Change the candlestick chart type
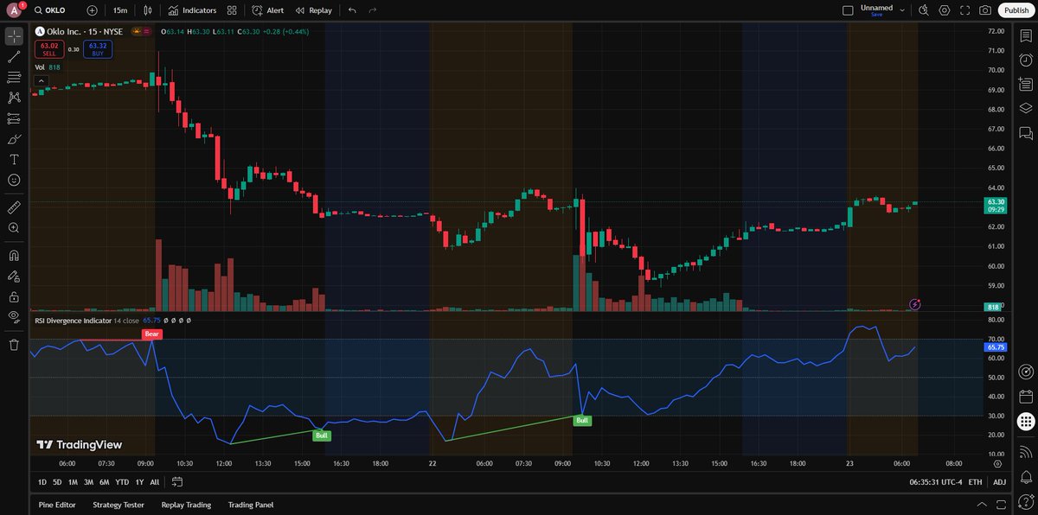1038x515 pixels. 148,10
